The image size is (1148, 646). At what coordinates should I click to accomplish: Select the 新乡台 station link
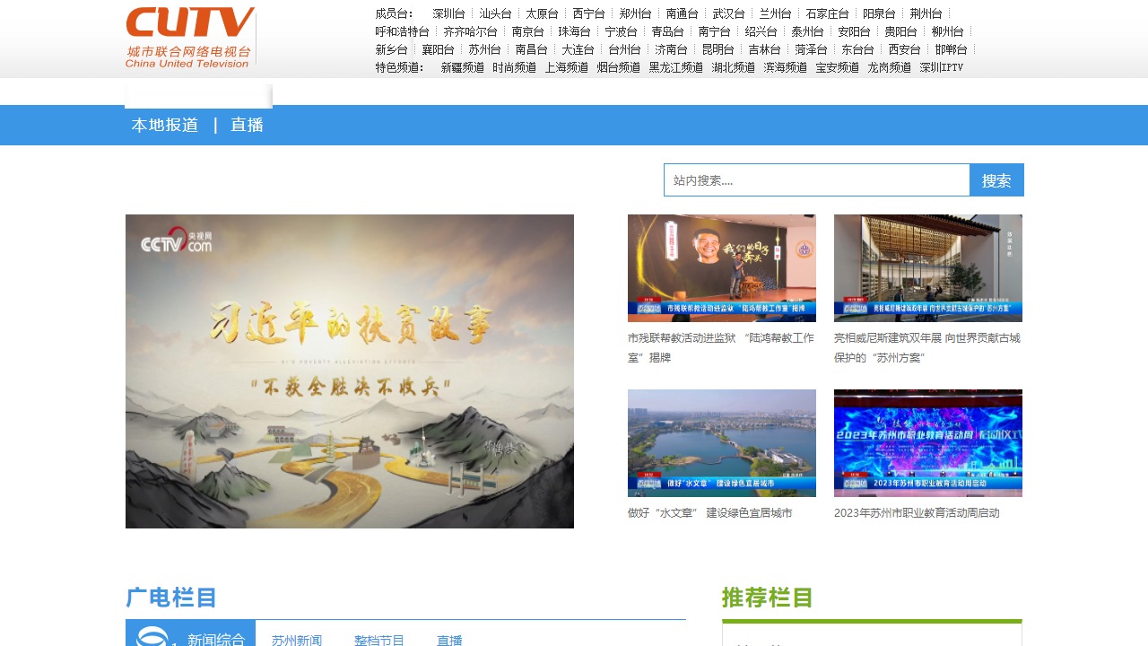point(391,49)
